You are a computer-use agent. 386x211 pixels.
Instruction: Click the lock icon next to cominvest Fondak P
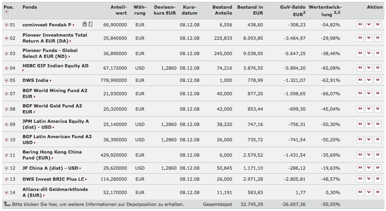coord(85,24)
